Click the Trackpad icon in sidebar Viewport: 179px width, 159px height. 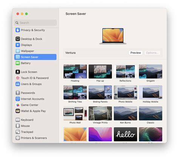[18, 132]
